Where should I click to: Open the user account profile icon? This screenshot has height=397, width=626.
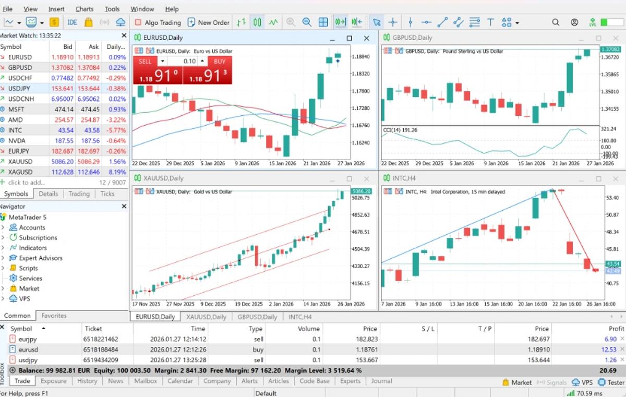574,22
